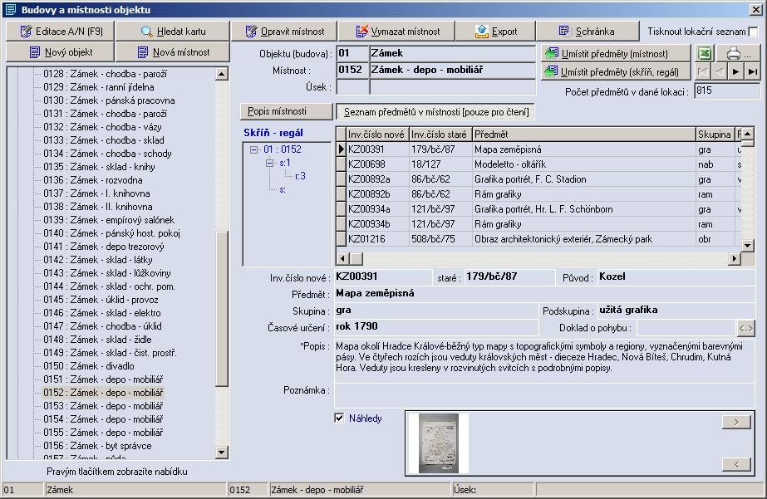Screen dimensions: 767x499
Task: Click the items table scroll-down arrow
Action: click(x=747, y=245)
